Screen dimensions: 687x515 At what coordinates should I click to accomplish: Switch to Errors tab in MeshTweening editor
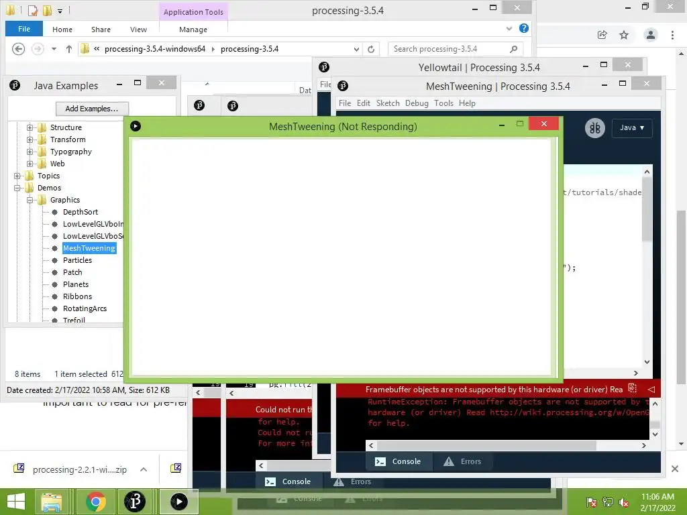pos(463,461)
